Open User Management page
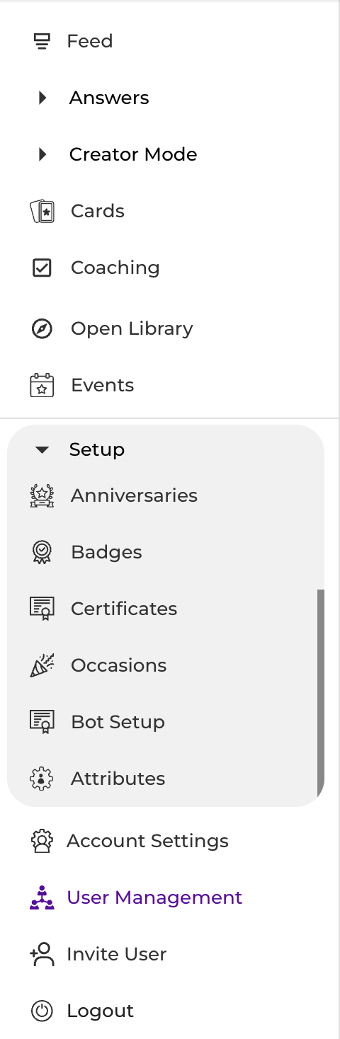The image size is (340, 1039). coord(154,897)
